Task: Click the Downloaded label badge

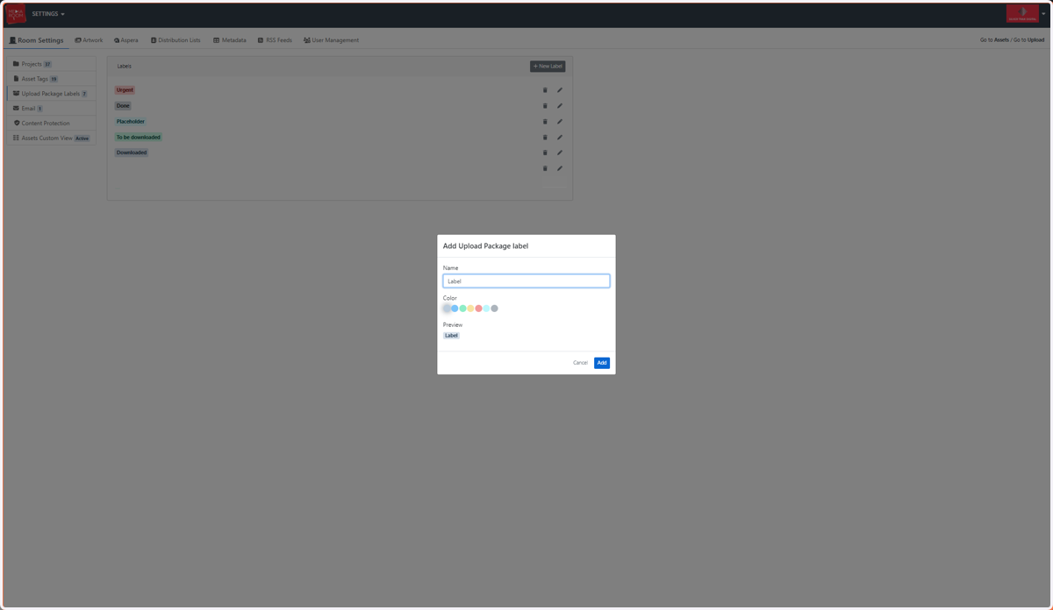Action: click(132, 152)
